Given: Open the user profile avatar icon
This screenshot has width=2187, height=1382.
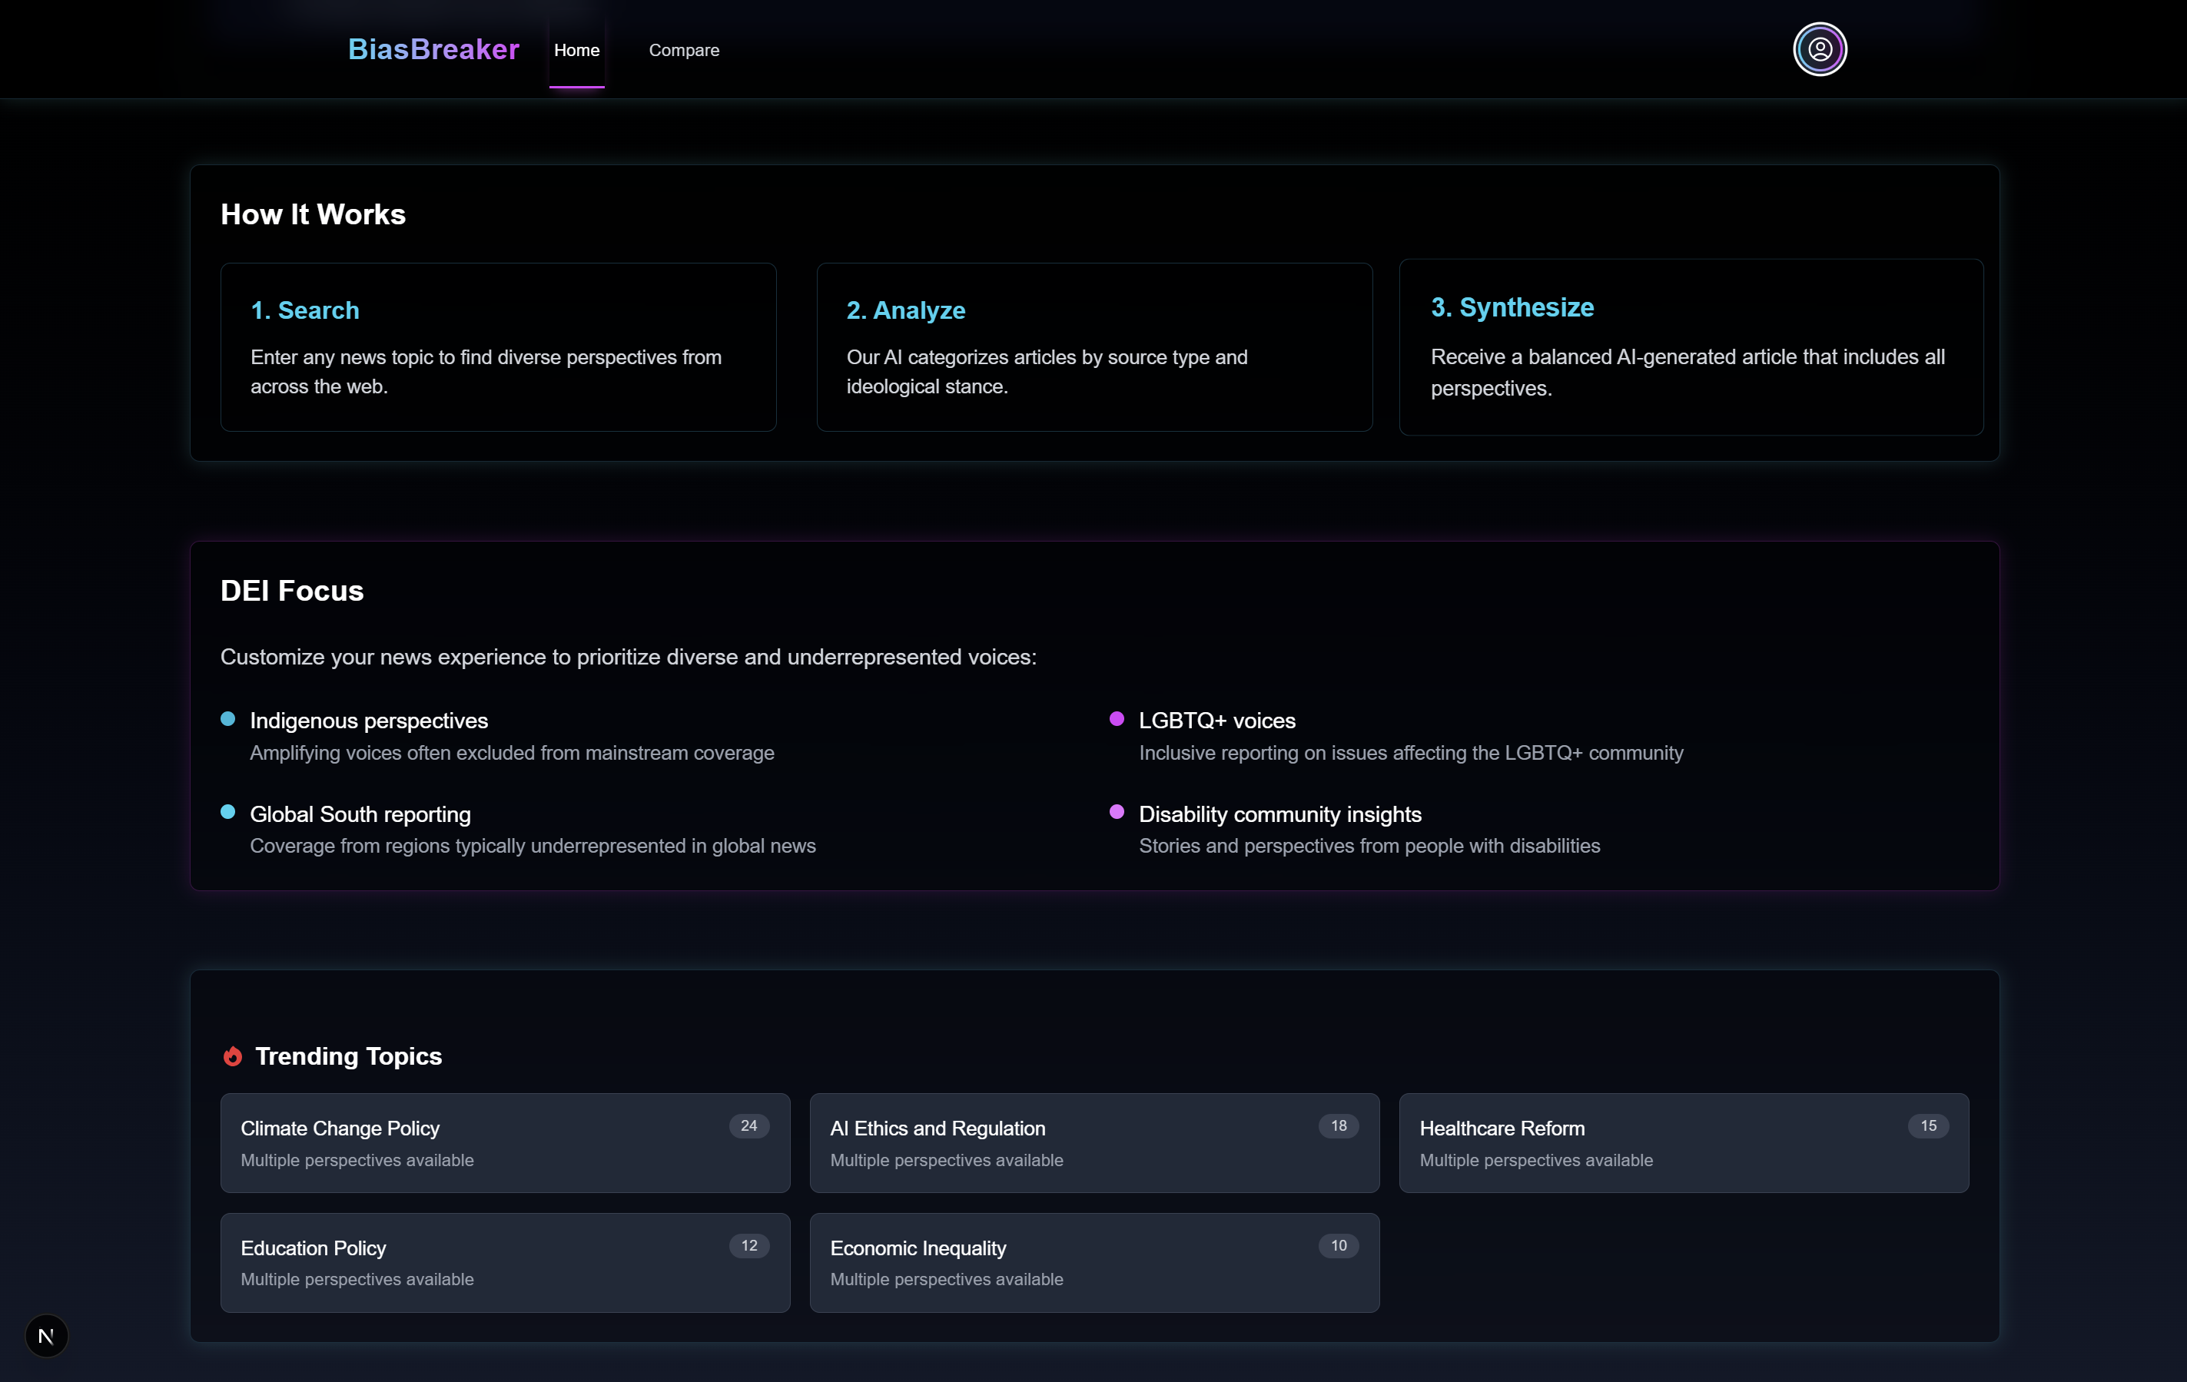Looking at the screenshot, I should (1819, 49).
